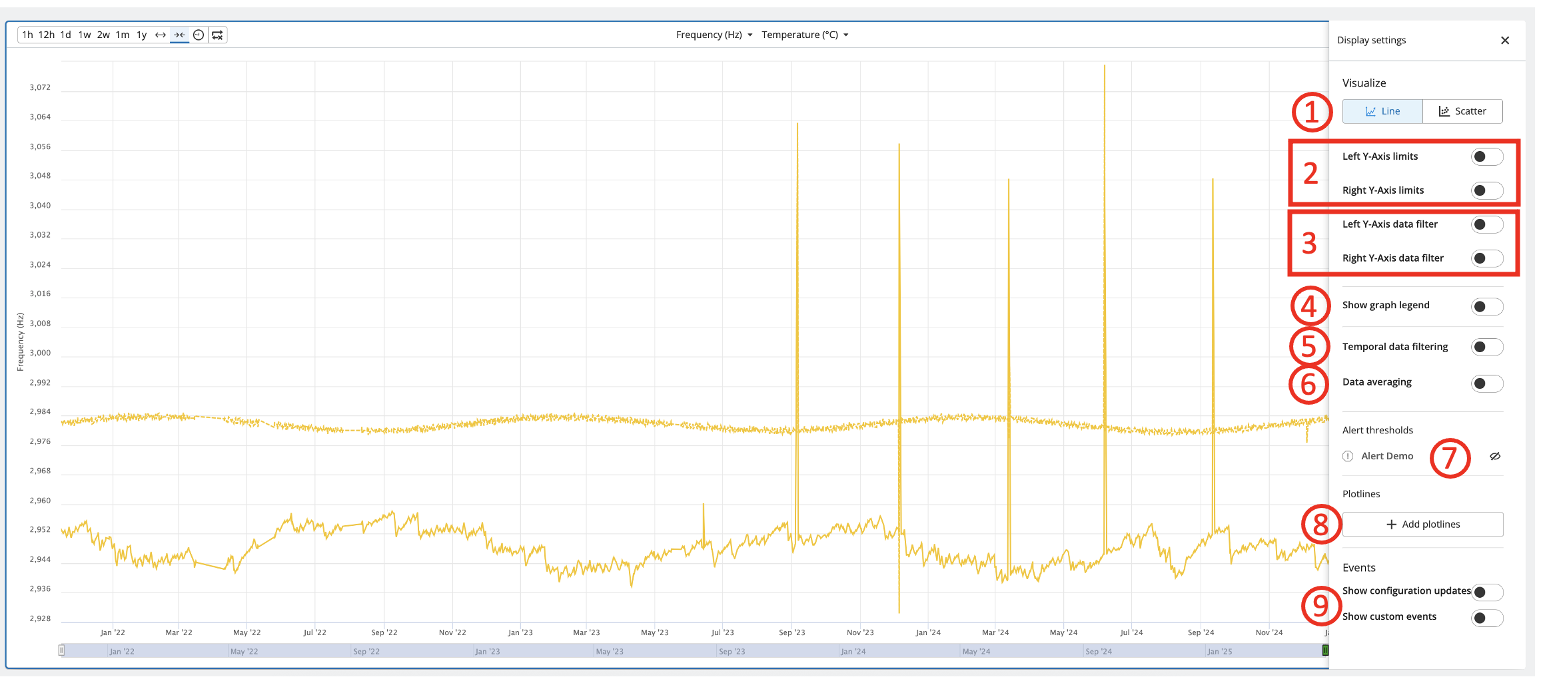Click the reset zoom arrows icon
The height and width of the screenshot is (683, 1543).
point(218,35)
